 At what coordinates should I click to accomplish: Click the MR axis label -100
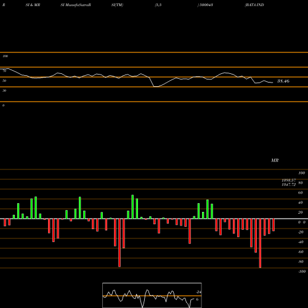tap(301, 272)
